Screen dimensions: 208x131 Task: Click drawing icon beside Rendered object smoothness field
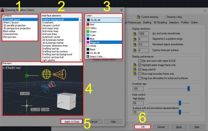coord(135,45)
